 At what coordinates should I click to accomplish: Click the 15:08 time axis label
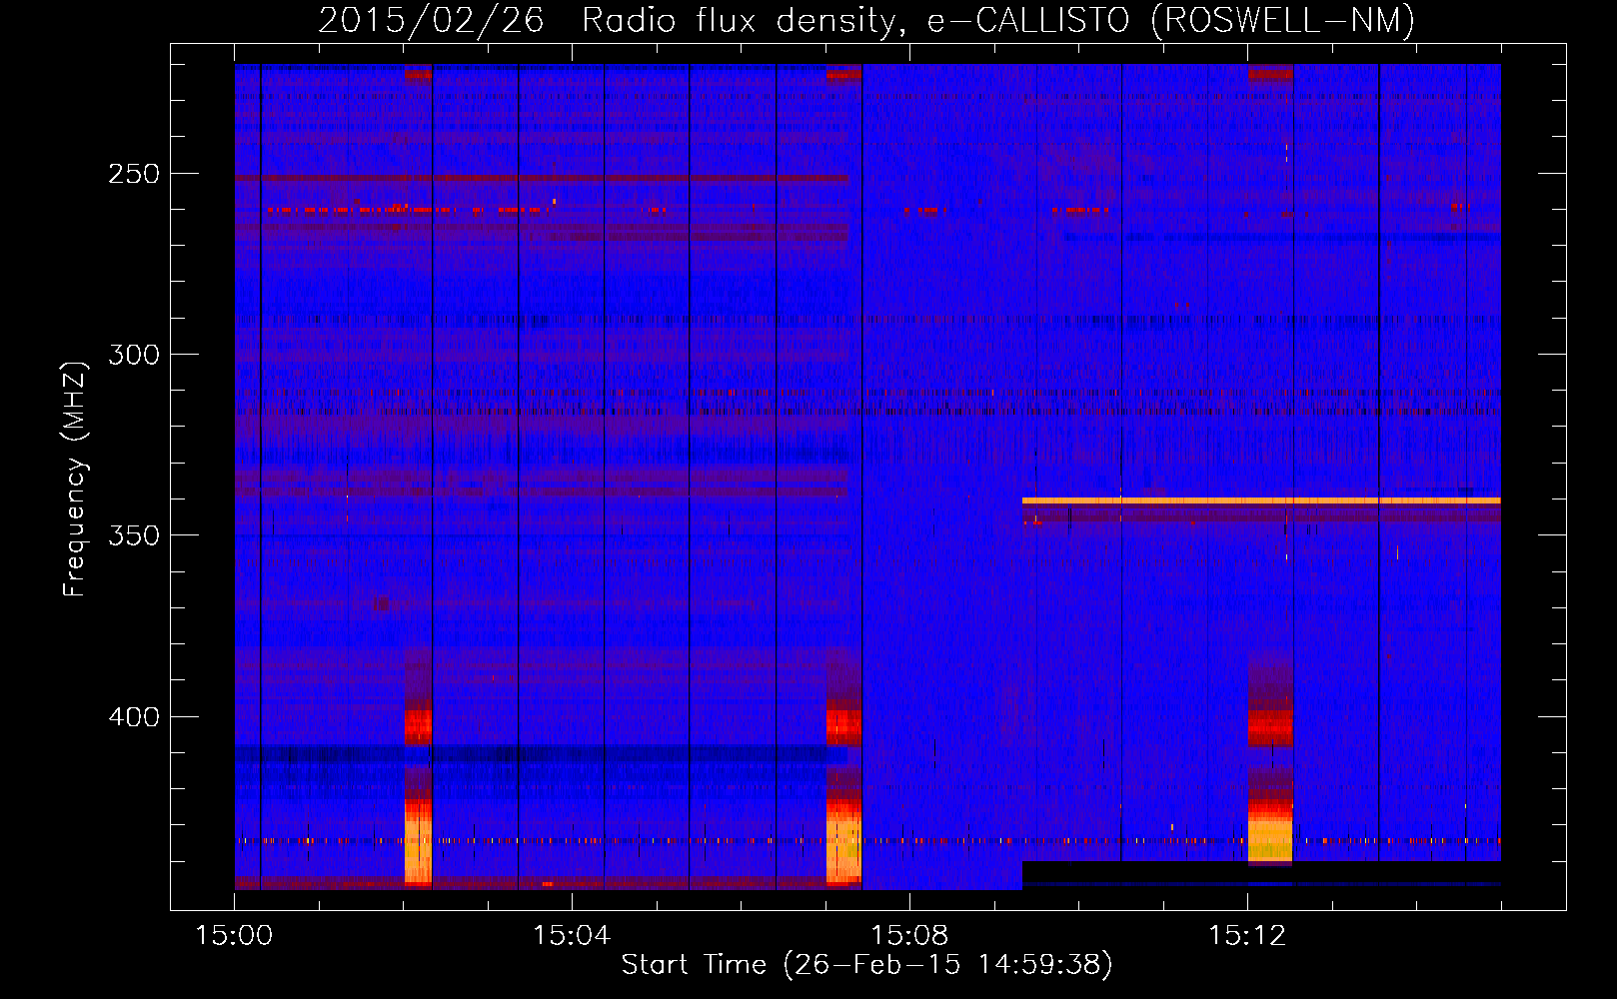coord(909,936)
